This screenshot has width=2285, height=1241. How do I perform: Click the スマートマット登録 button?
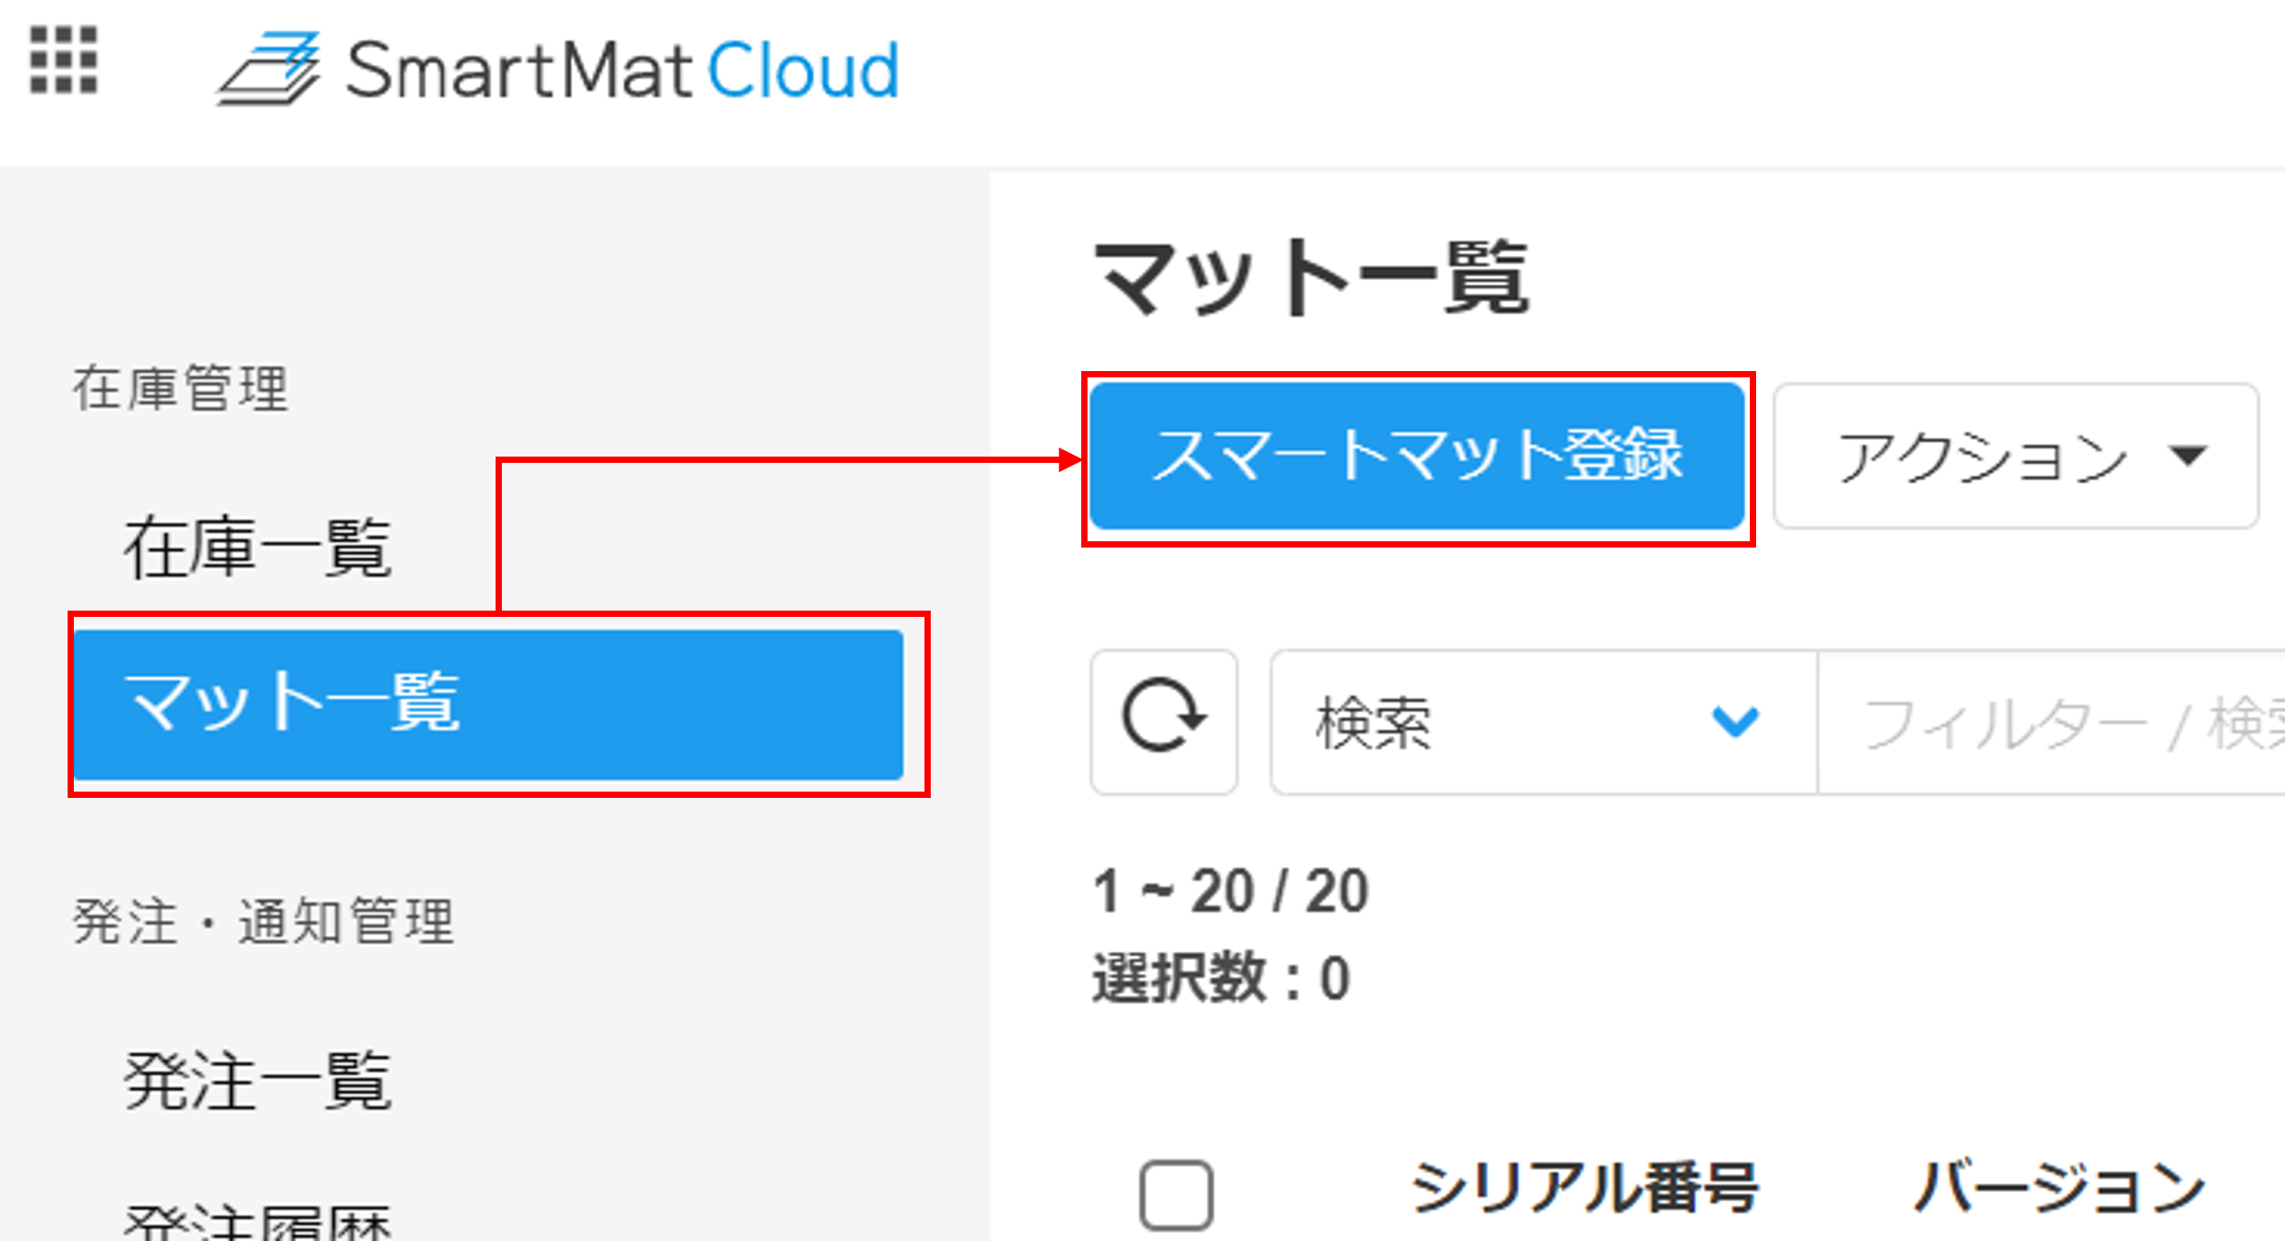[1417, 456]
